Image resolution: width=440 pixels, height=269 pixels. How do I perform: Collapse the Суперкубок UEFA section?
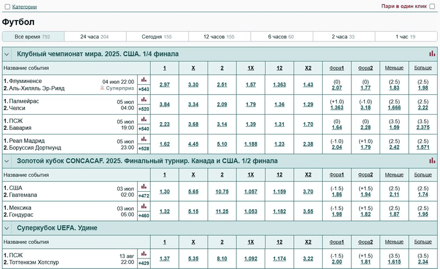(7, 227)
